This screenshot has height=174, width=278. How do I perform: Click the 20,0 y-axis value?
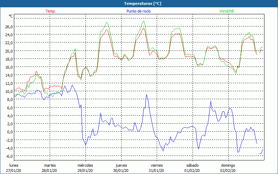(x=9, y=51)
